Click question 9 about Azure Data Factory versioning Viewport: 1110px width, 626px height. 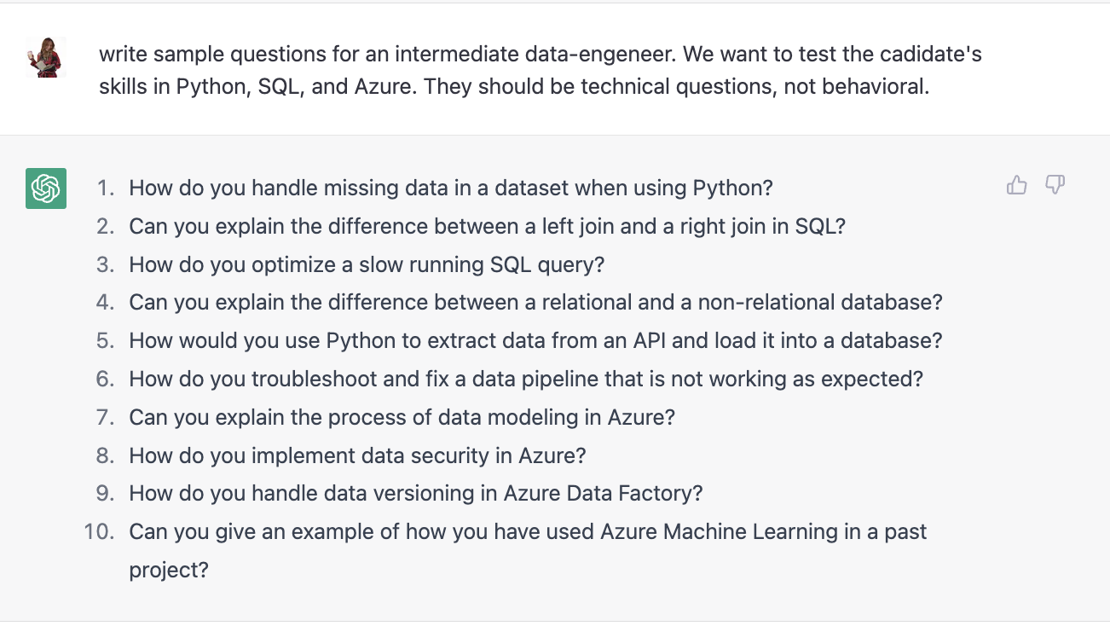pyautogui.click(x=416, y=493)
